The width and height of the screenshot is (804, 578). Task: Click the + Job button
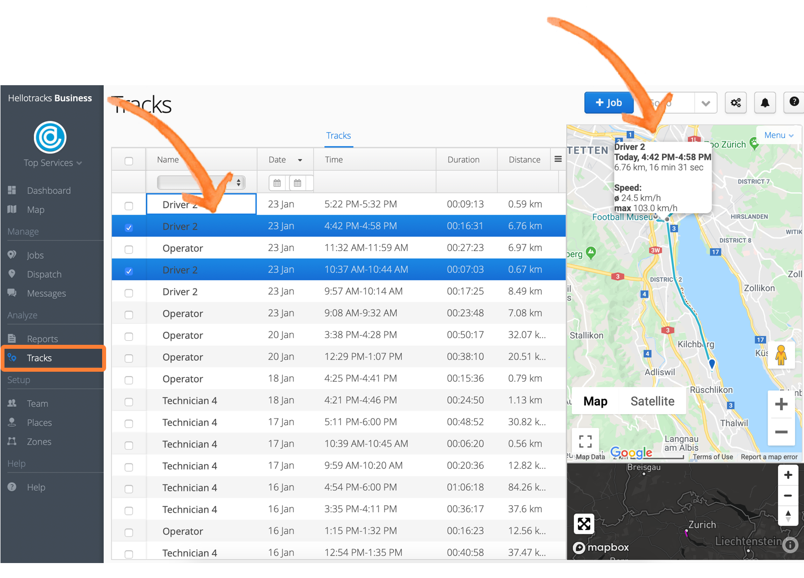pos(609,103)
